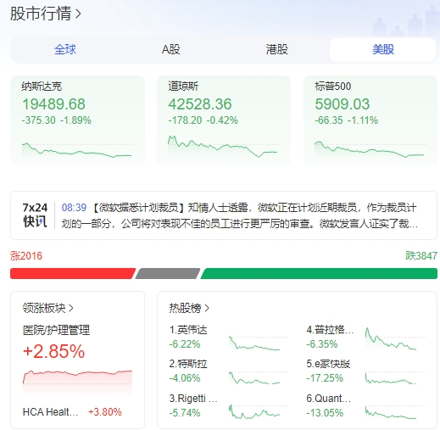Open hot stock 3.Rigetti
Image resolution: width=440 pixels, height=430 pixels.
coord(193,399)
